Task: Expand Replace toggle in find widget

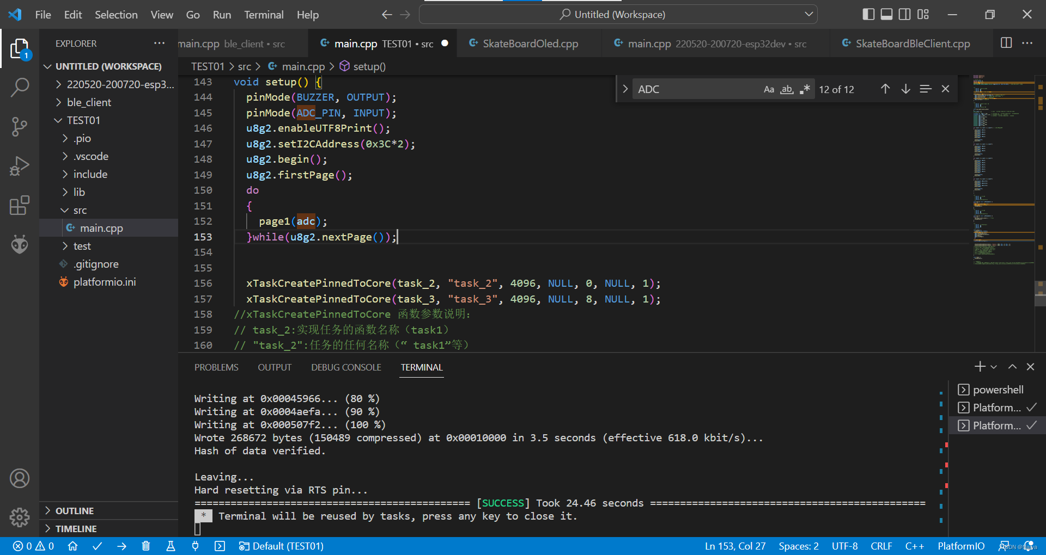Action: click(625, 89)
